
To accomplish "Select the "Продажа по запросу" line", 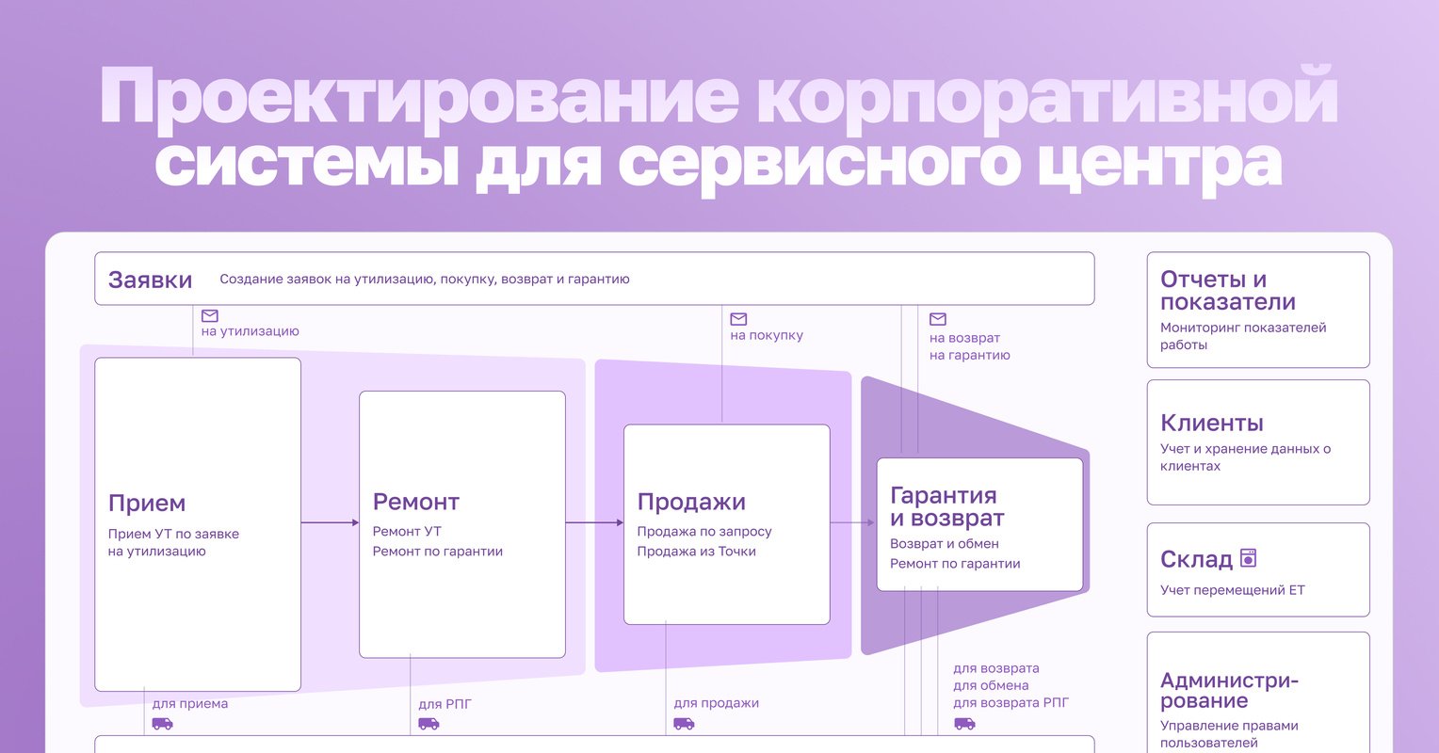I will [704, 532].
